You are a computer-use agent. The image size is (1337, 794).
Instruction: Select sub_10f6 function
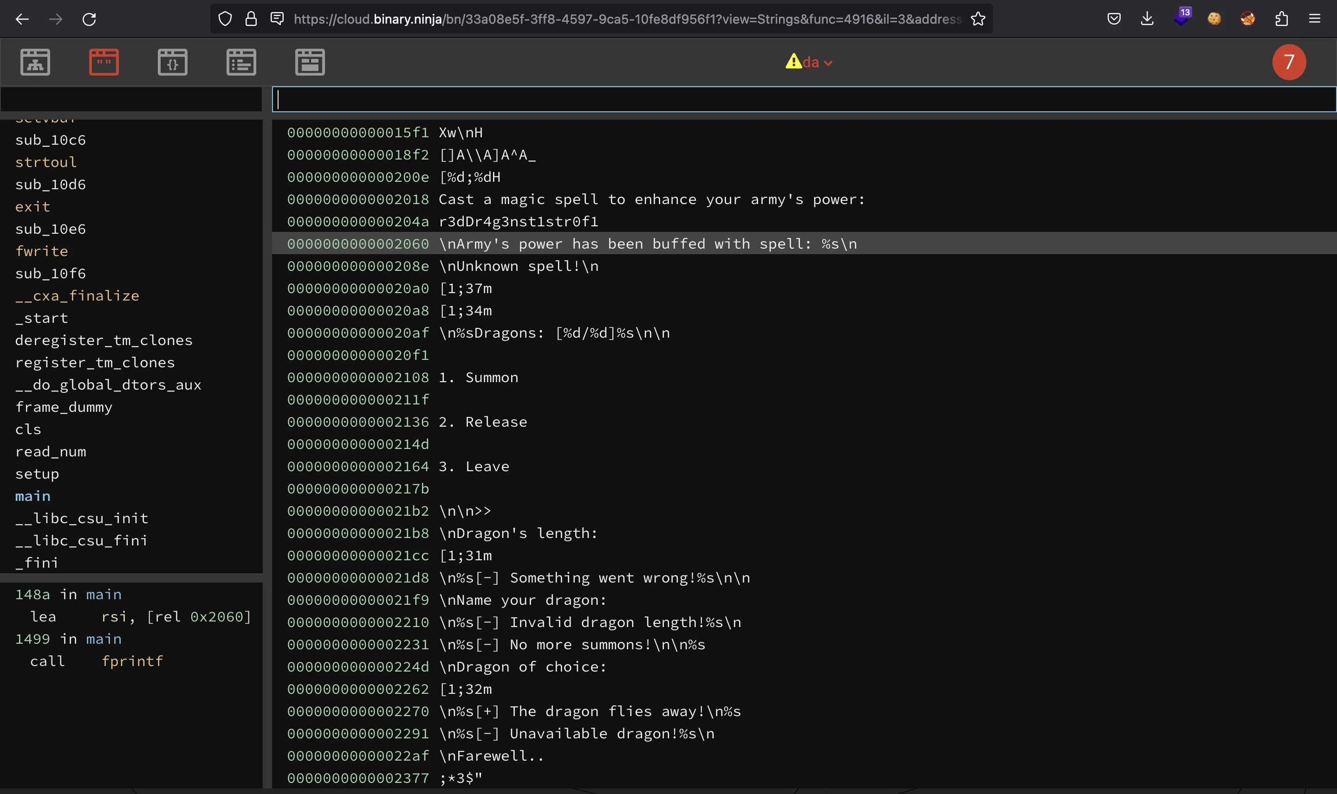point(50,274)
